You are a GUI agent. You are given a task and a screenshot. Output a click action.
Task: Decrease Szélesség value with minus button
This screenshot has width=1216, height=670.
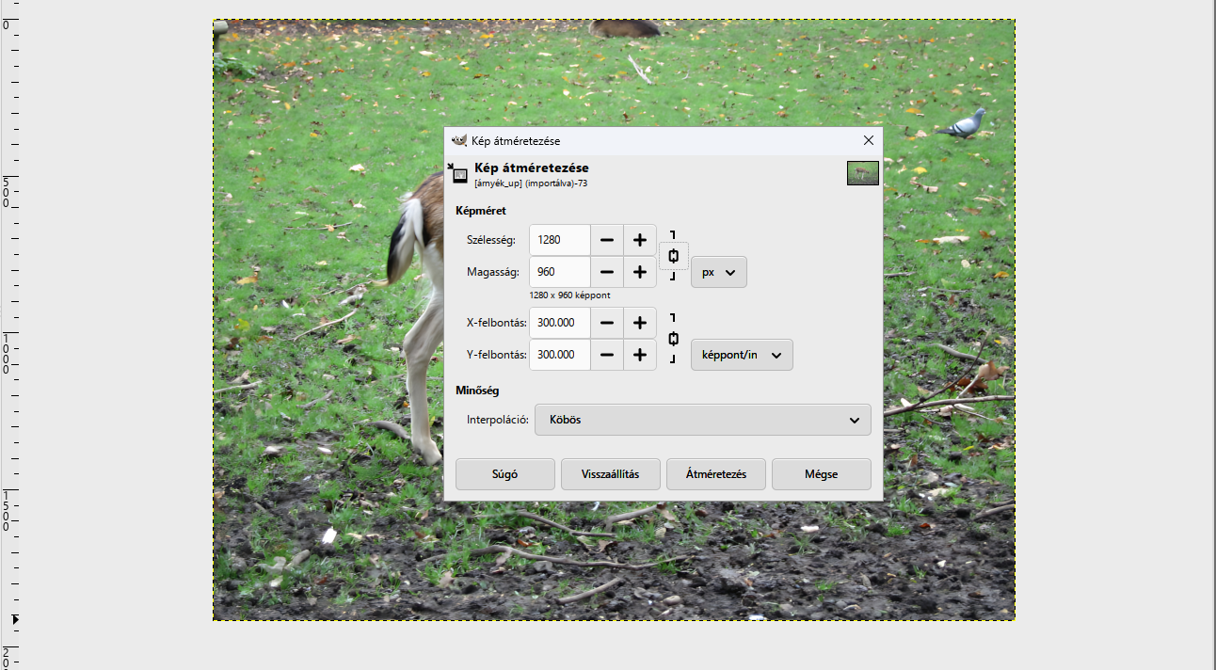[x=607, y=240]
